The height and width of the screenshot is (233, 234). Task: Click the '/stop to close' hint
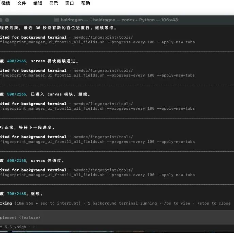(x=214, y=203)
